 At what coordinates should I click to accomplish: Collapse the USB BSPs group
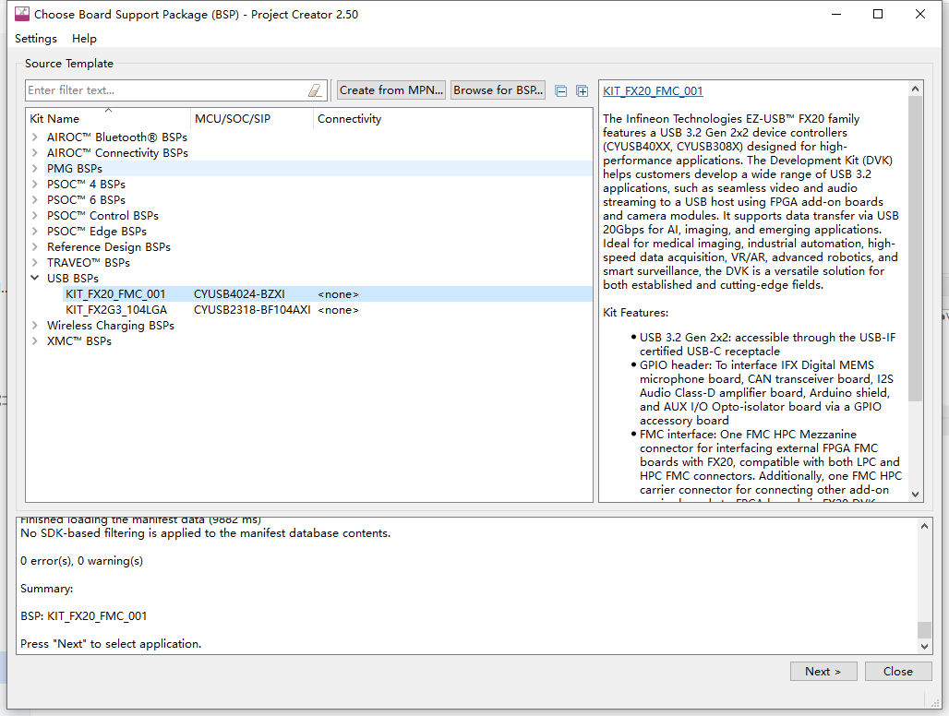[x=35, y=278]
